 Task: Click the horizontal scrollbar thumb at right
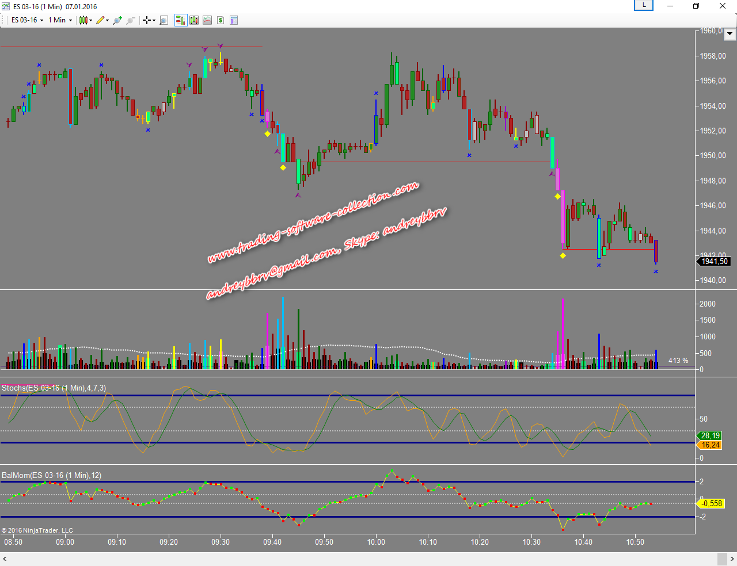(x=721, y=559)
